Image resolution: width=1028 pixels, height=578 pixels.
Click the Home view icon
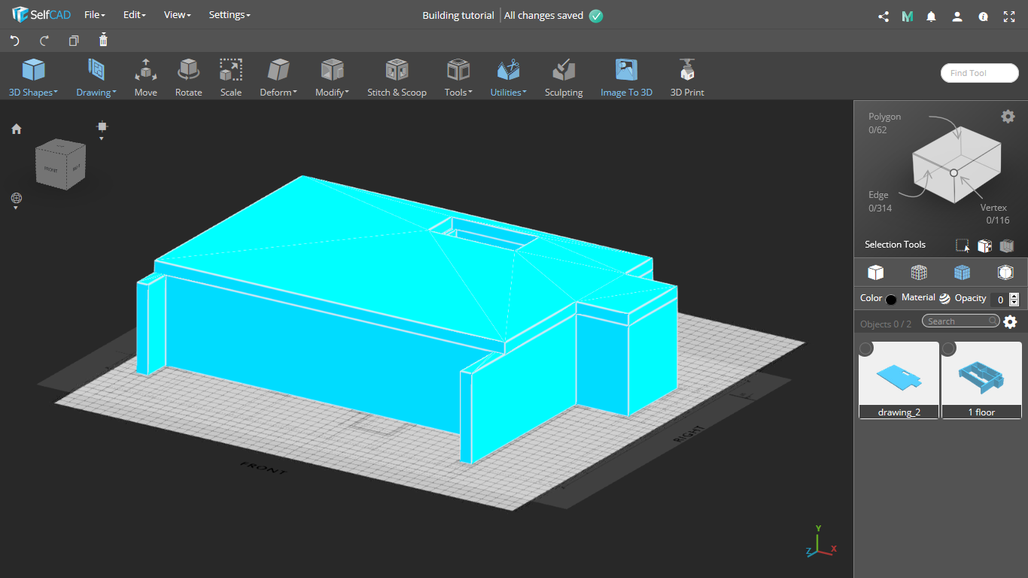pos(17,129)
